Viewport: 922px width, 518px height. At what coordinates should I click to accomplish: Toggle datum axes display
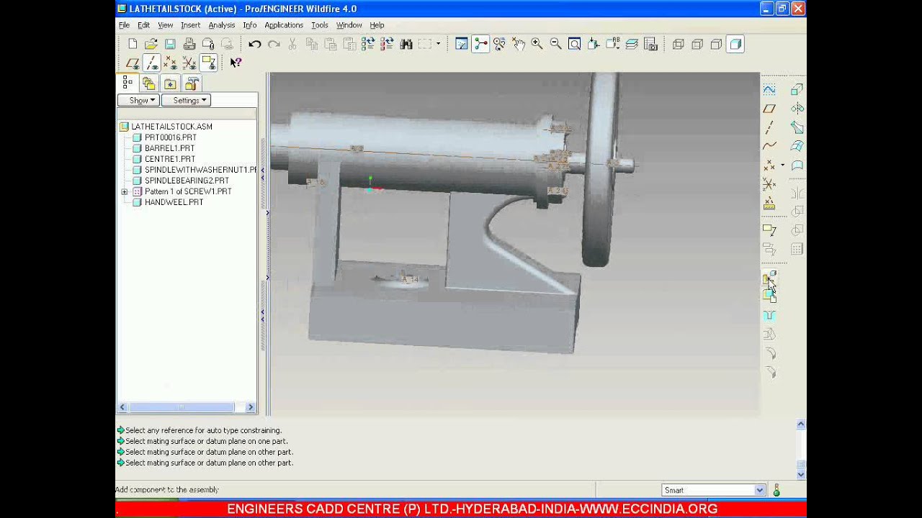coord(151,63)
